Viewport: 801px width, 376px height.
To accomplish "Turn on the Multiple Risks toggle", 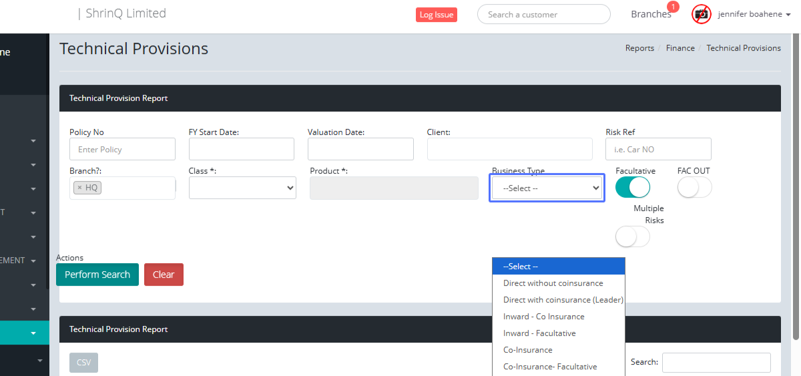I will pos(632,236).
